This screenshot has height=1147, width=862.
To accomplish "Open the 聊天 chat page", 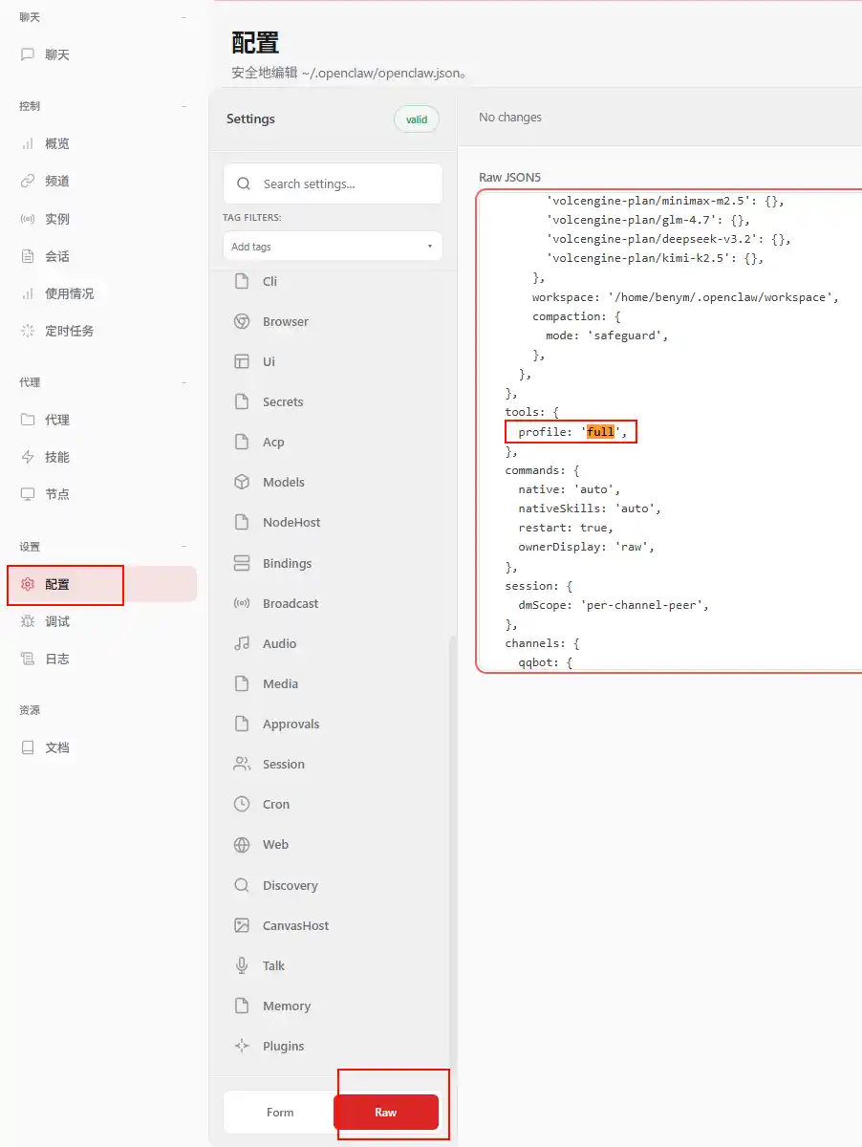I will pyautogui.click(x=57, y=55).
